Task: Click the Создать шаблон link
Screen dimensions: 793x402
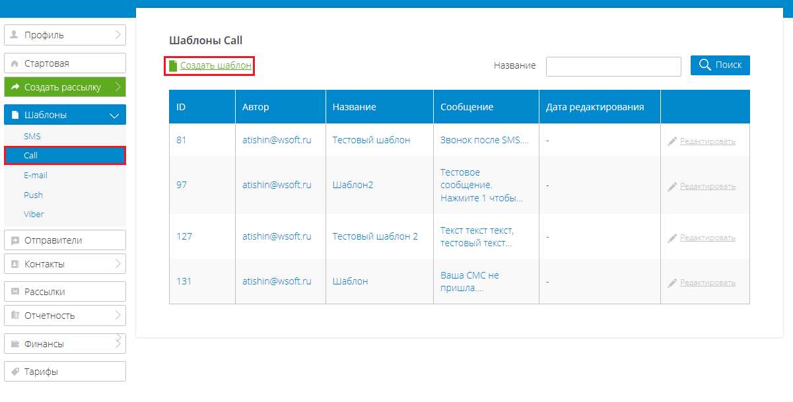Action: tap(216, 66)
